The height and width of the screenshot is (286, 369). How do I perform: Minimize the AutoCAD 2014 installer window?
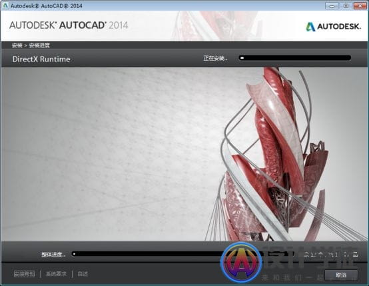332,6
